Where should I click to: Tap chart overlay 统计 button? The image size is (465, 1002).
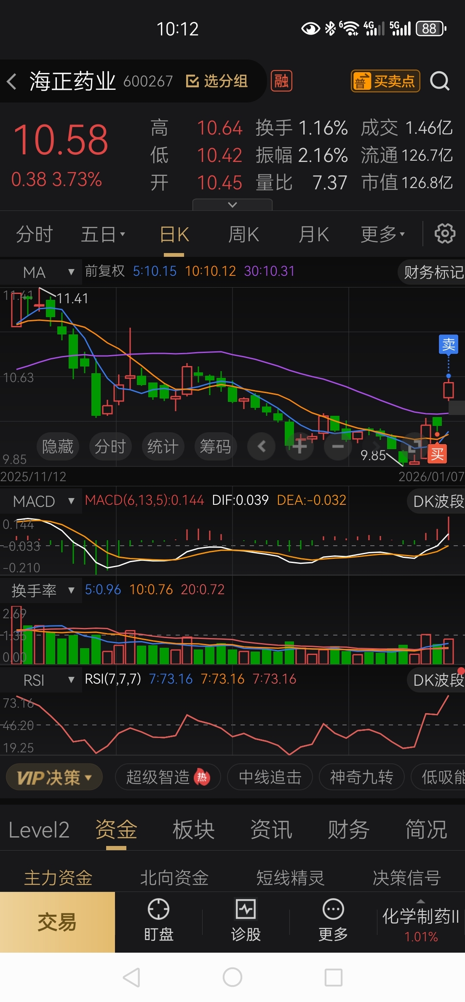point(163,446)
